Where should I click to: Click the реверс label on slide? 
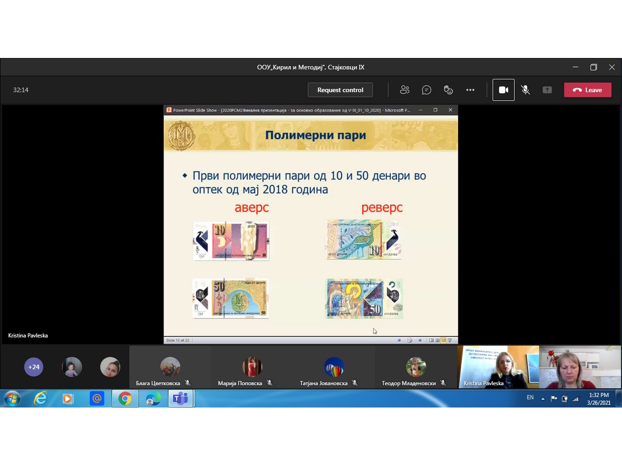pos(382,208)
